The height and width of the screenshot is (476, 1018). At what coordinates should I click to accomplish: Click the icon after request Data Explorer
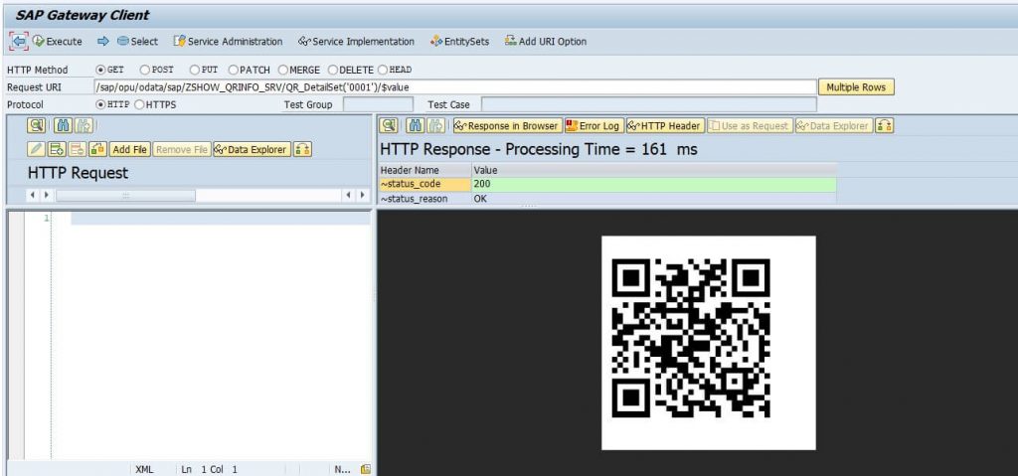(x=302, y=149)
